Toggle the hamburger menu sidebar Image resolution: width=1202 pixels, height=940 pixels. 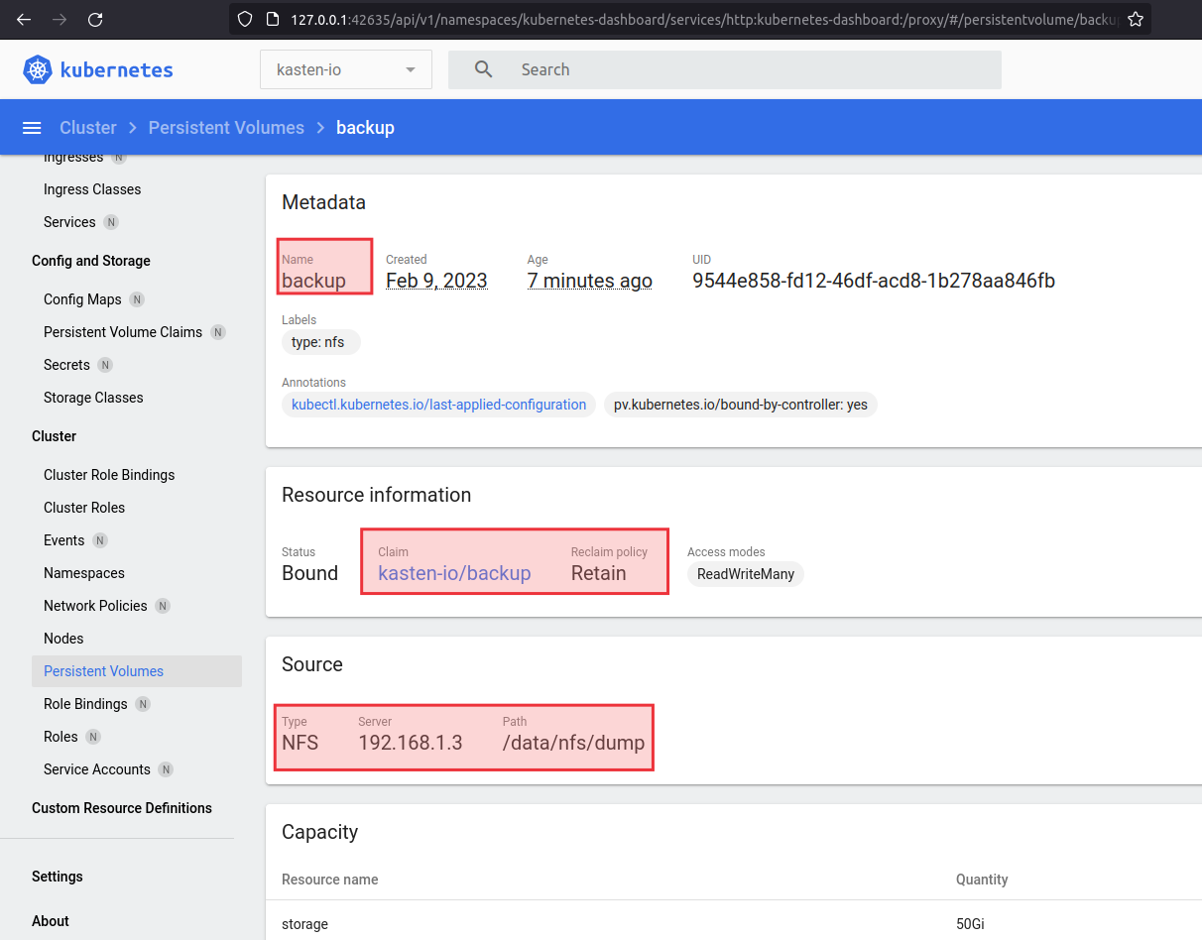pos(32,128)
